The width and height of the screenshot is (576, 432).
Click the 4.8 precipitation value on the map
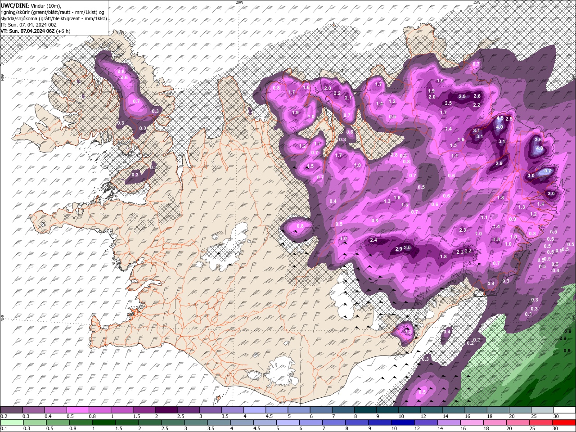[x=540, y=148]
